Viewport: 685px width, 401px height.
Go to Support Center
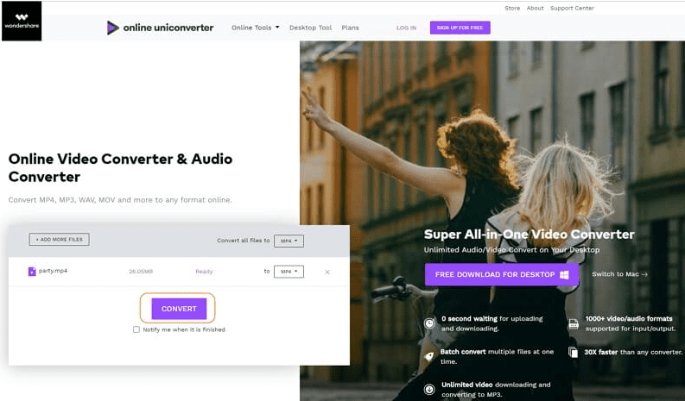[572, 8]
